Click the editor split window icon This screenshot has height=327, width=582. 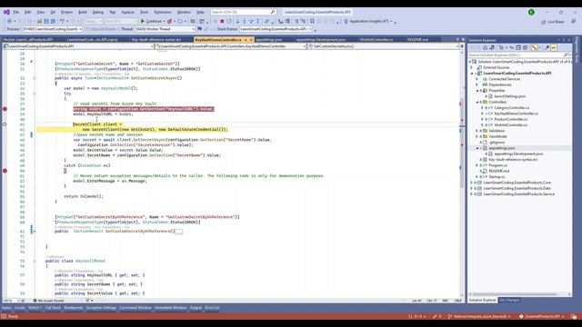point(462,46)
